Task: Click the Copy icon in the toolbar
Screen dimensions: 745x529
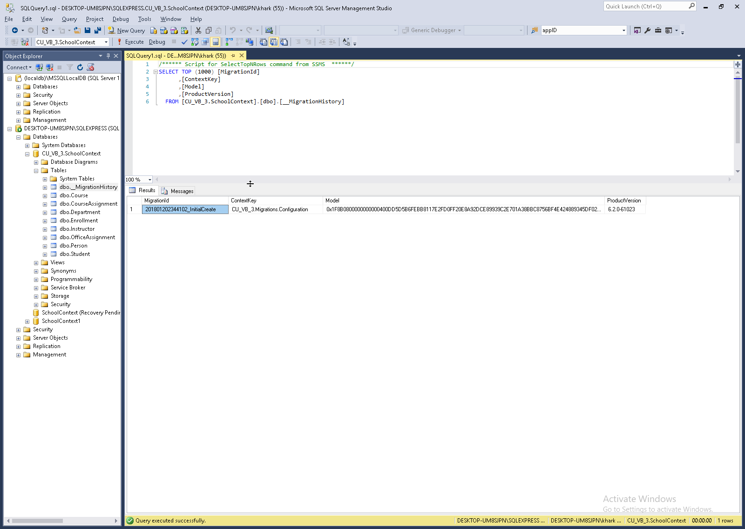Action: click(209, 30)
